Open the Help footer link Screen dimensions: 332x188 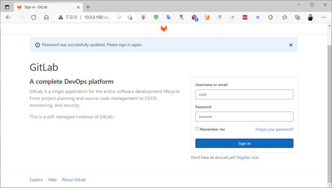[52, 180]
